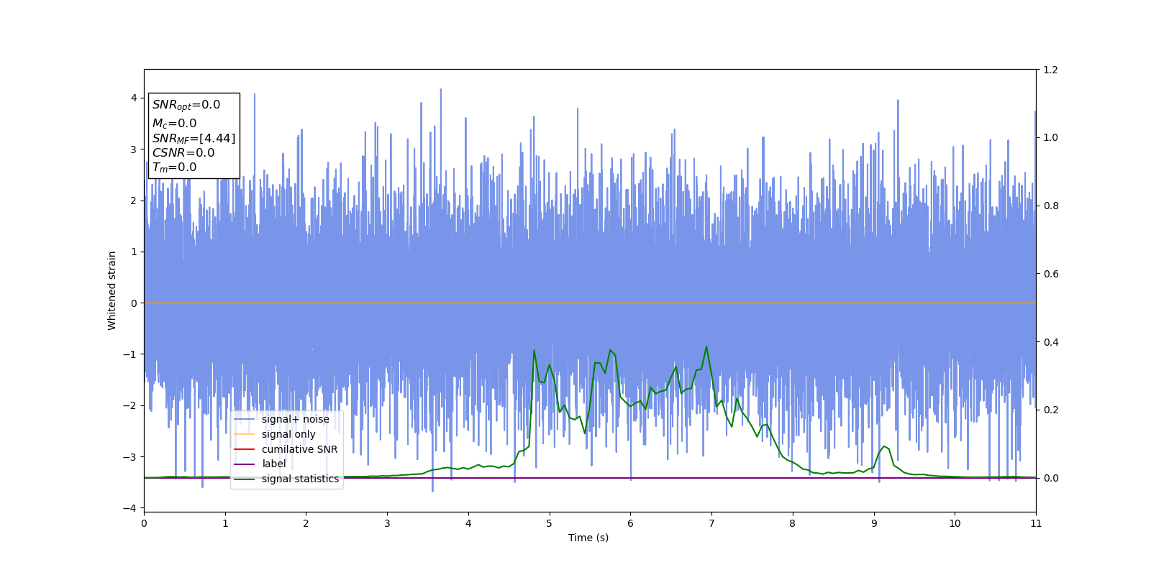Click the right y-axis tick label 1.2

coord(1050,70)
